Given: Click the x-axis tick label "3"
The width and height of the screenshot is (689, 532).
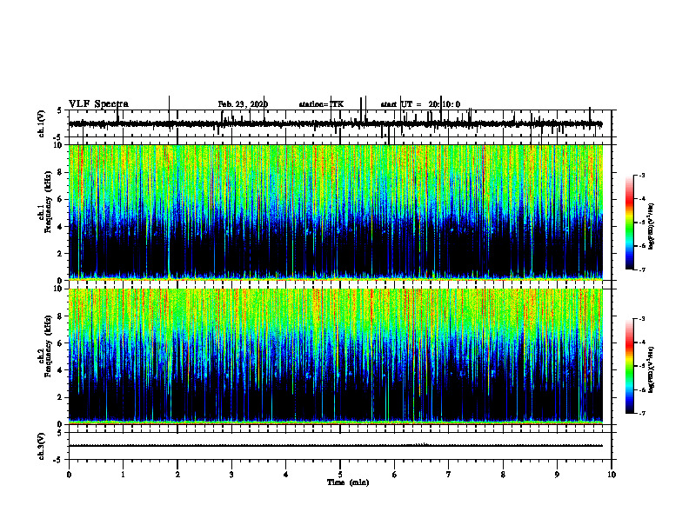Looking at the screenshot, I should coord(231,475).
